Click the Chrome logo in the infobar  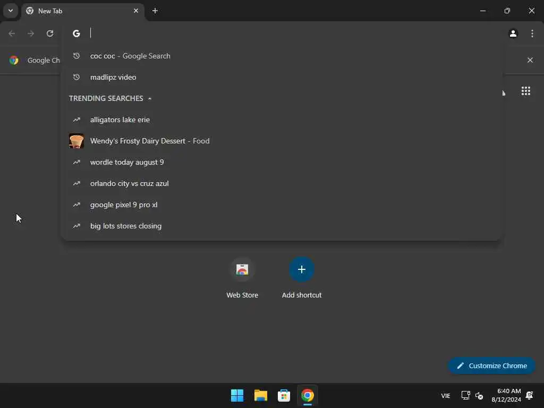click(x=14, y=60)
